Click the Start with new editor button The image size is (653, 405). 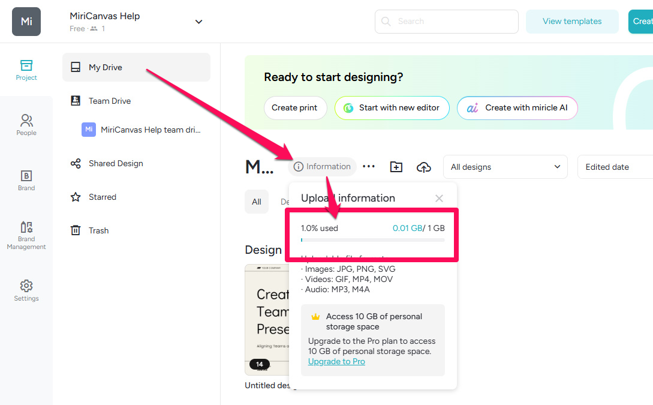pos(392,108)
